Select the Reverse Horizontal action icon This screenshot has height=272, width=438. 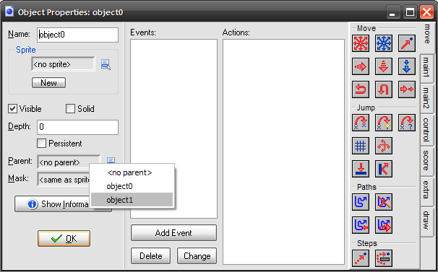[361, 89]
